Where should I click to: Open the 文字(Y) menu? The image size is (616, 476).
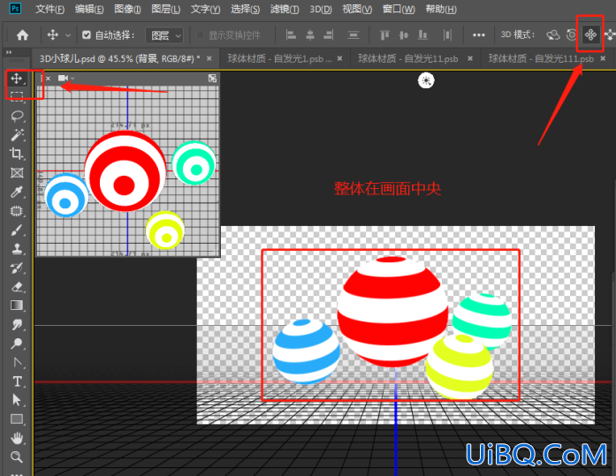tap(205, 9)
